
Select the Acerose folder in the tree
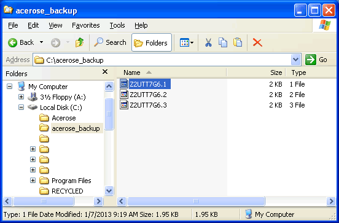click(x=64, y=118)
